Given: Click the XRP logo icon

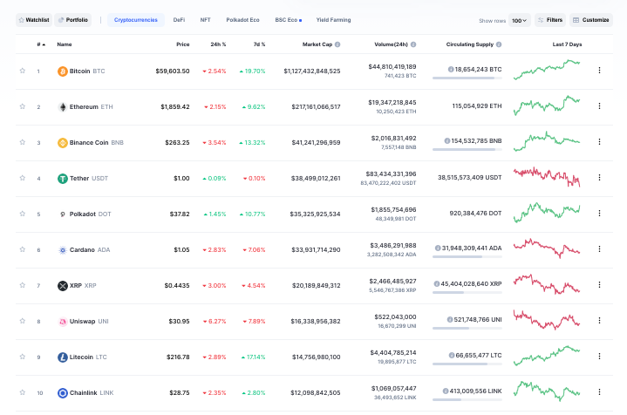Looking at the screenshot, I should (x=62, y=285).
